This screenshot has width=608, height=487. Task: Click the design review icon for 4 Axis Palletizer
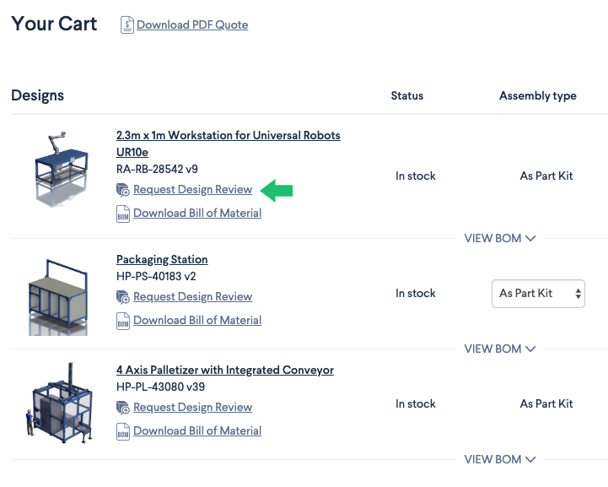[123, 408]
